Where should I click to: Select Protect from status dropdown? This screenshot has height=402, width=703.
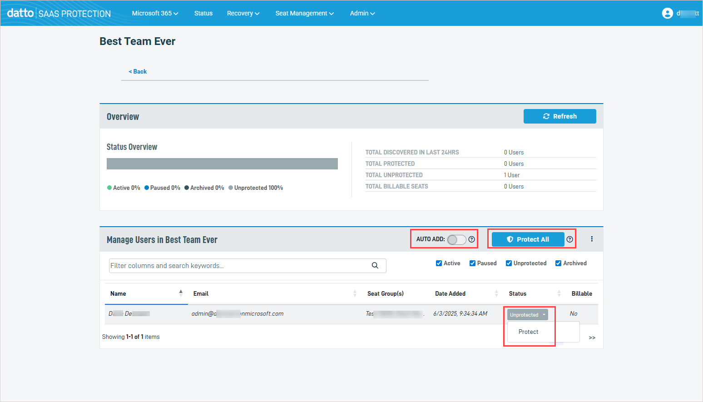(x=529, y=332)
